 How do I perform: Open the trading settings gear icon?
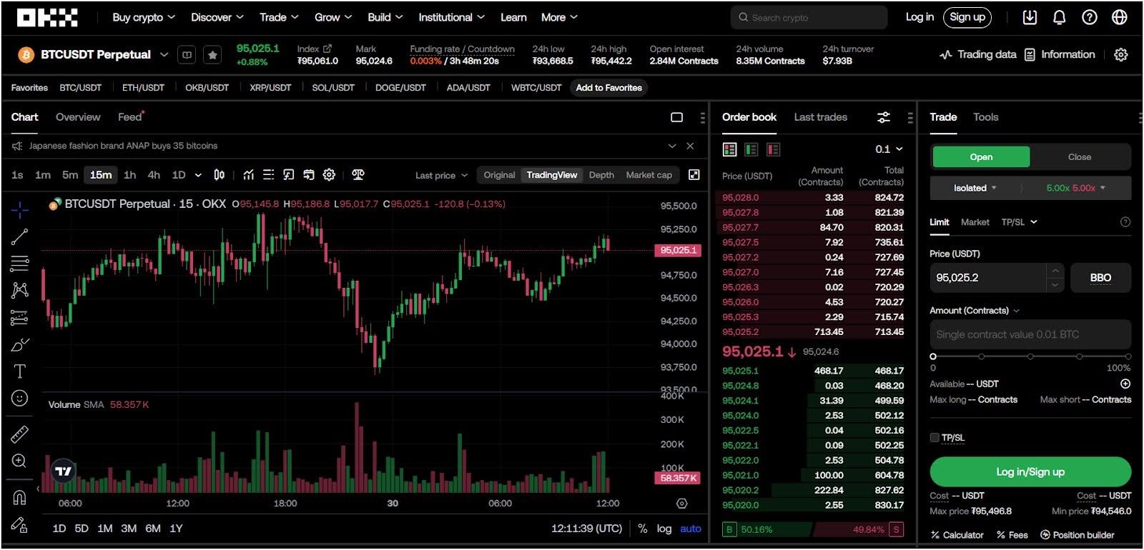(x=1121, y=54)
